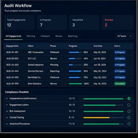Click the Due Date column header
The width and height of the screenshot is (138, 138).
[x=98, y=46]
